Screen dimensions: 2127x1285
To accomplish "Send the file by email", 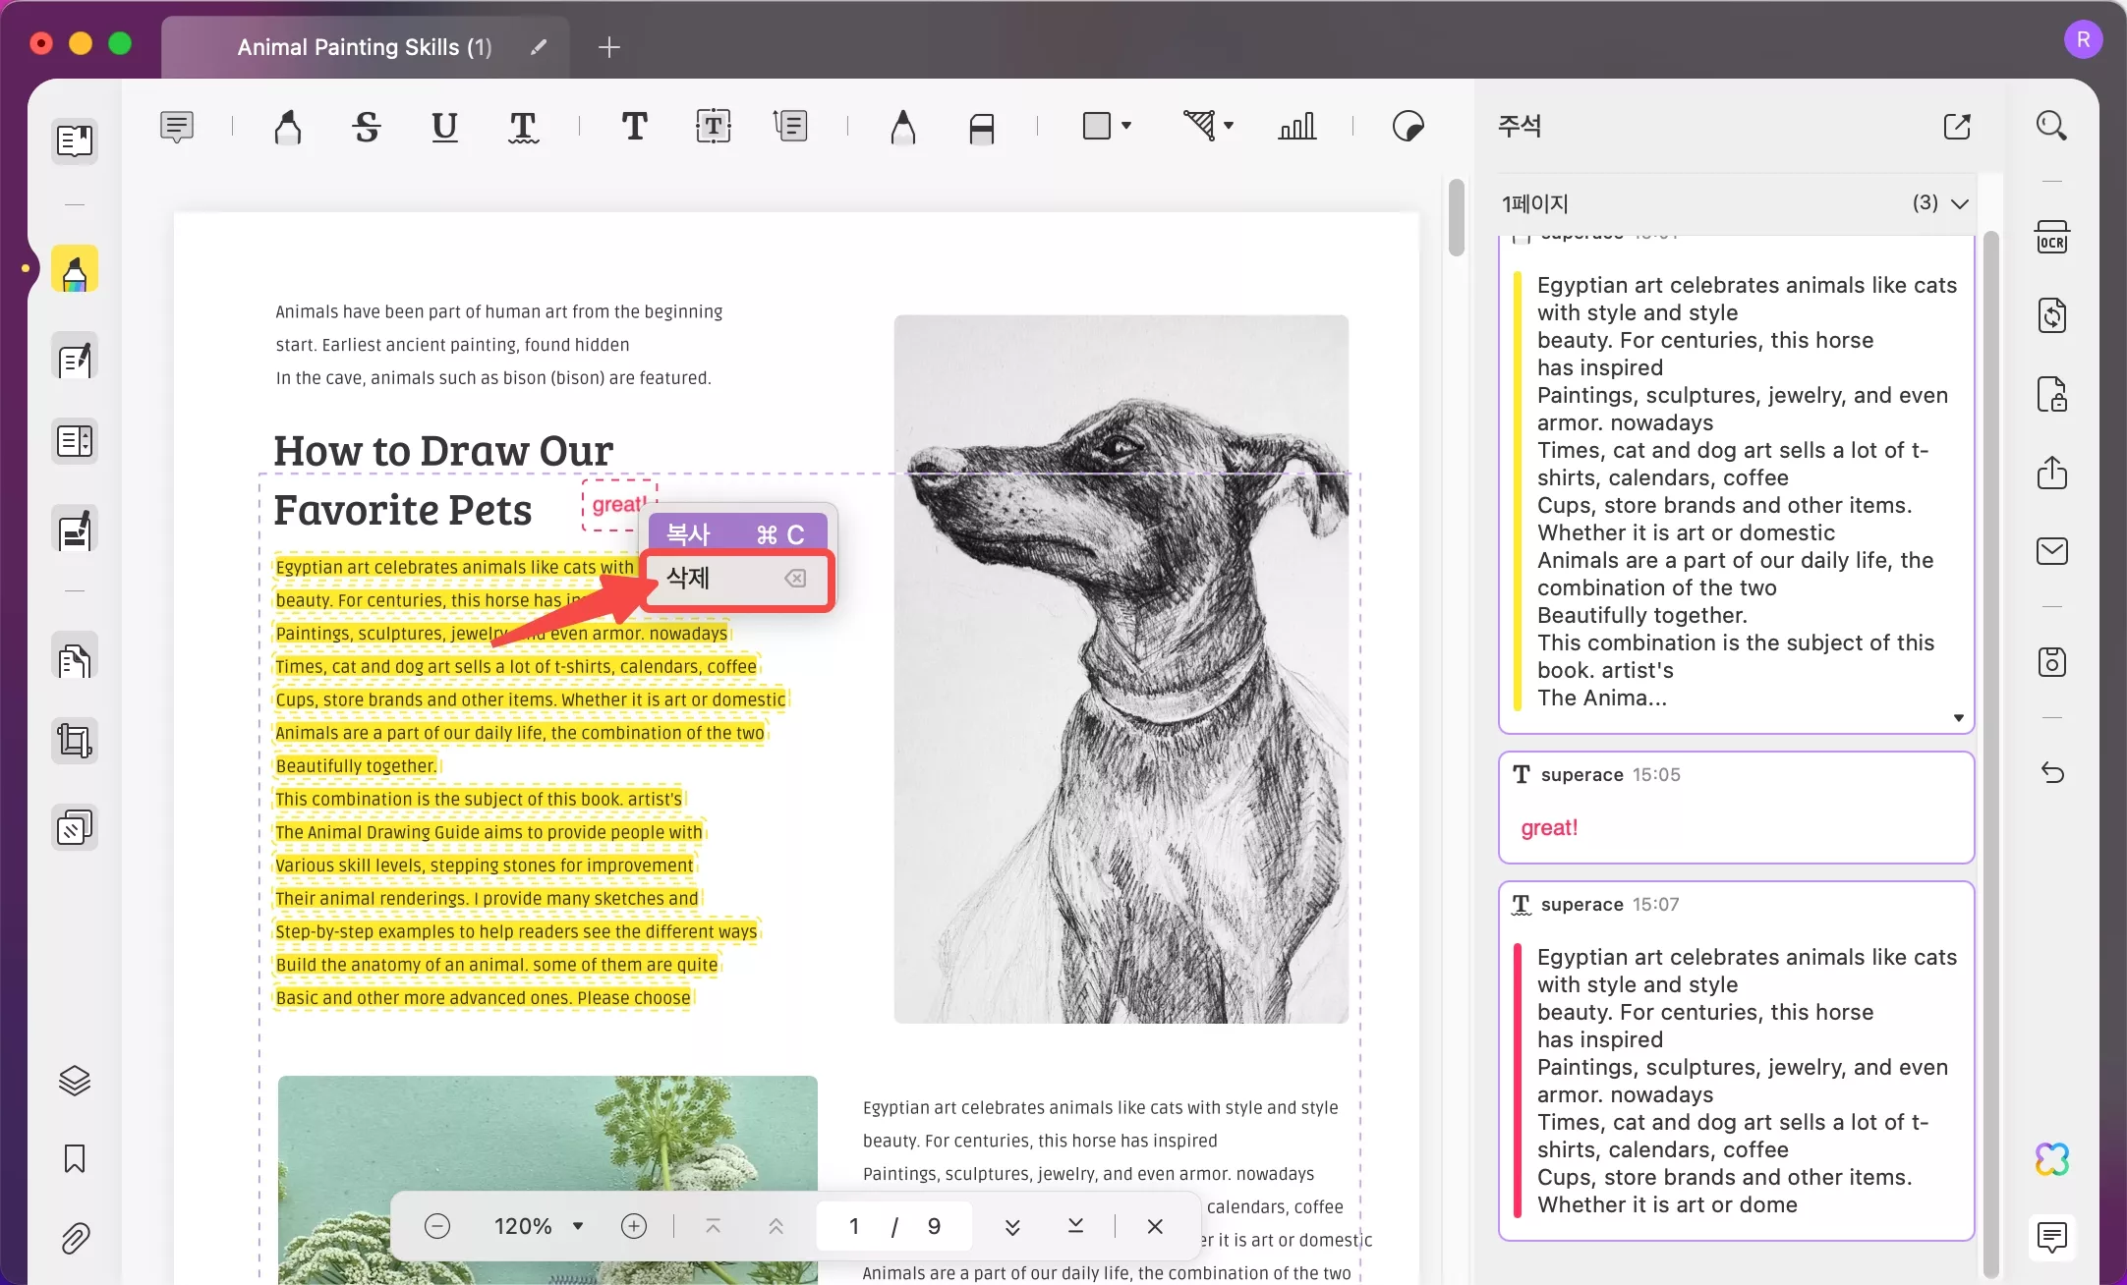I will pyautogui.click(x=2051, y=551).
